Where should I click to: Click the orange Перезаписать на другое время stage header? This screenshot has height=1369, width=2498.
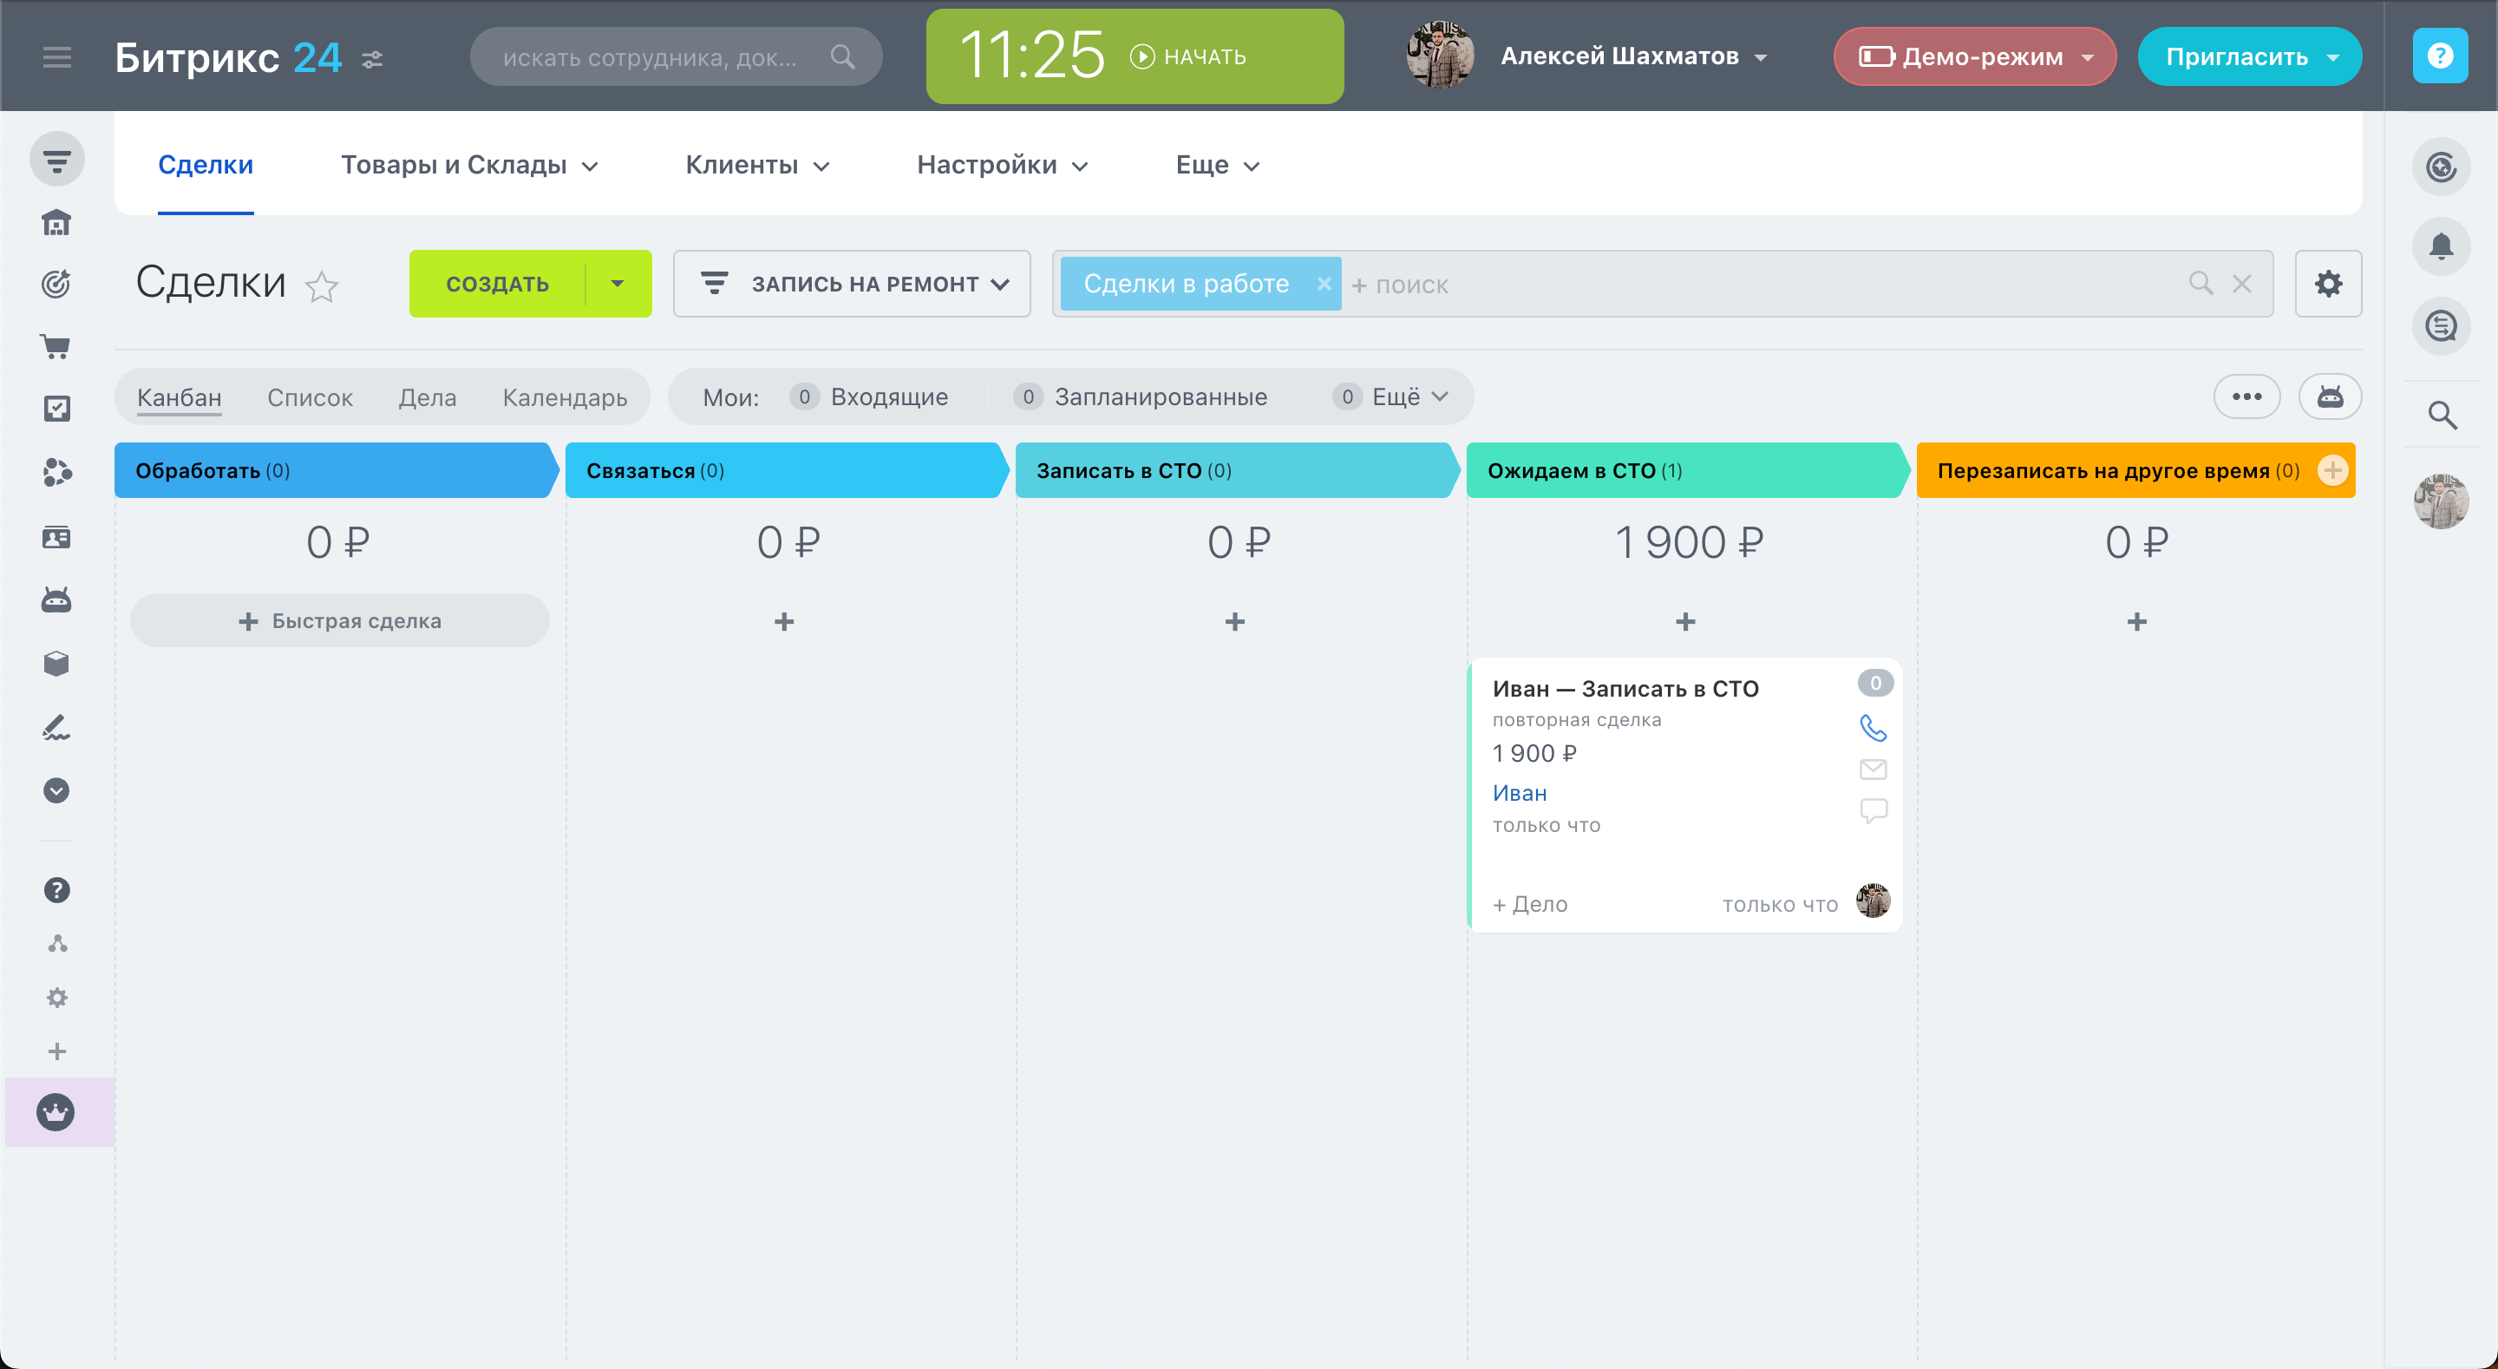(2104, 472)
